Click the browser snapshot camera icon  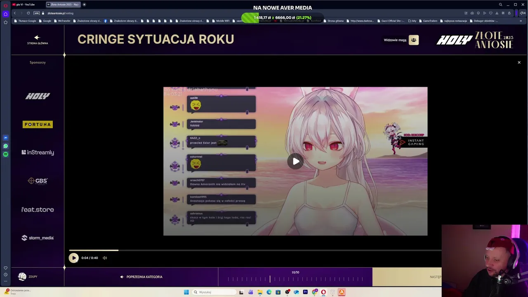tap(472, 13)
